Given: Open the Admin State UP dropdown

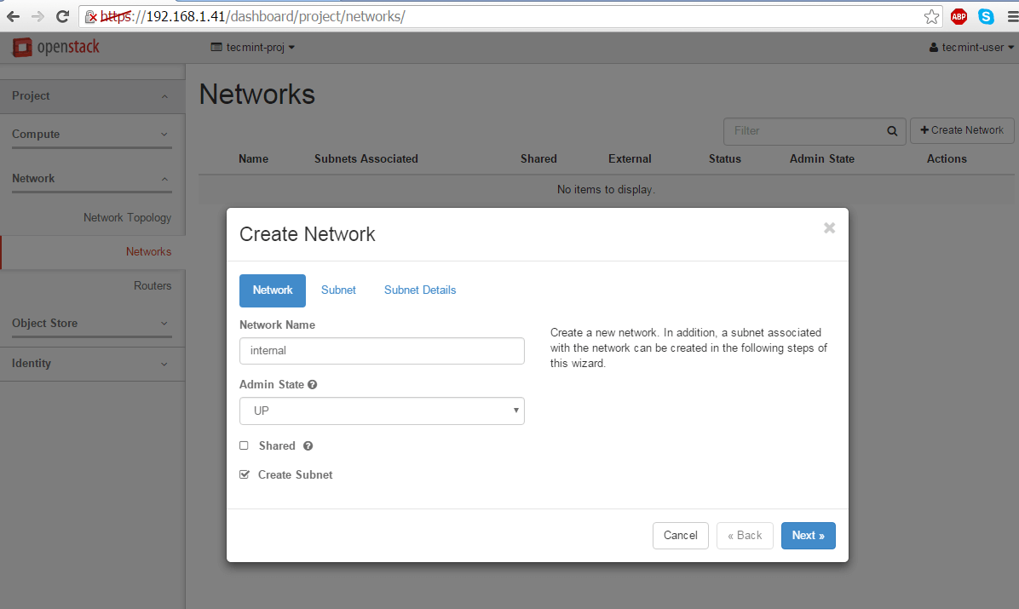Looking at the screenshot, I should pos(382,411).
